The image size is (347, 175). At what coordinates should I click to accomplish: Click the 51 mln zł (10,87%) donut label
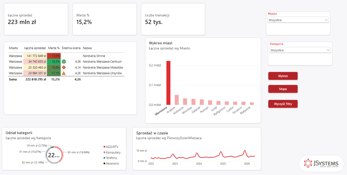(x=30, y=152)
